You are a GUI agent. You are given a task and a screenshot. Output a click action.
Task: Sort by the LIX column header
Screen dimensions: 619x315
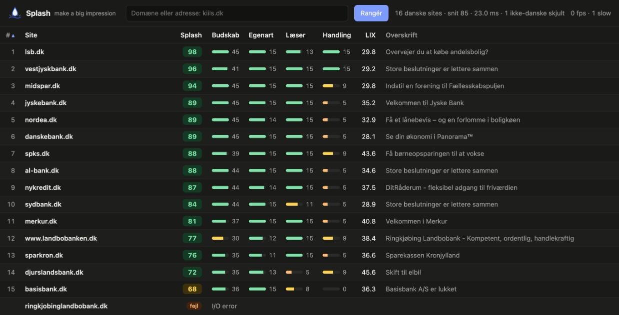point(370,35)
